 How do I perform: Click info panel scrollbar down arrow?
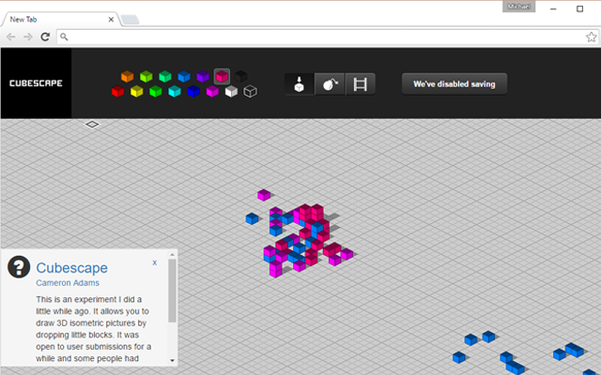tap(172, 360)
